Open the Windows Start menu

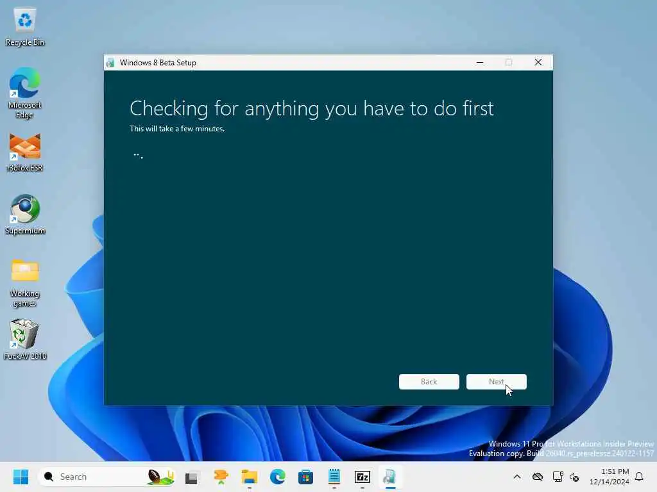pos(21,477)
